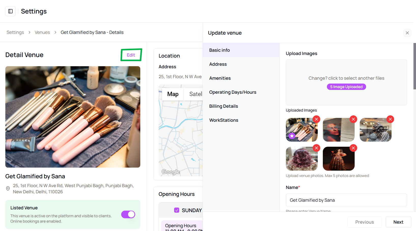416x231 pixels.
Task: Click the main venue photo of brushes
Action: (73, 117)
